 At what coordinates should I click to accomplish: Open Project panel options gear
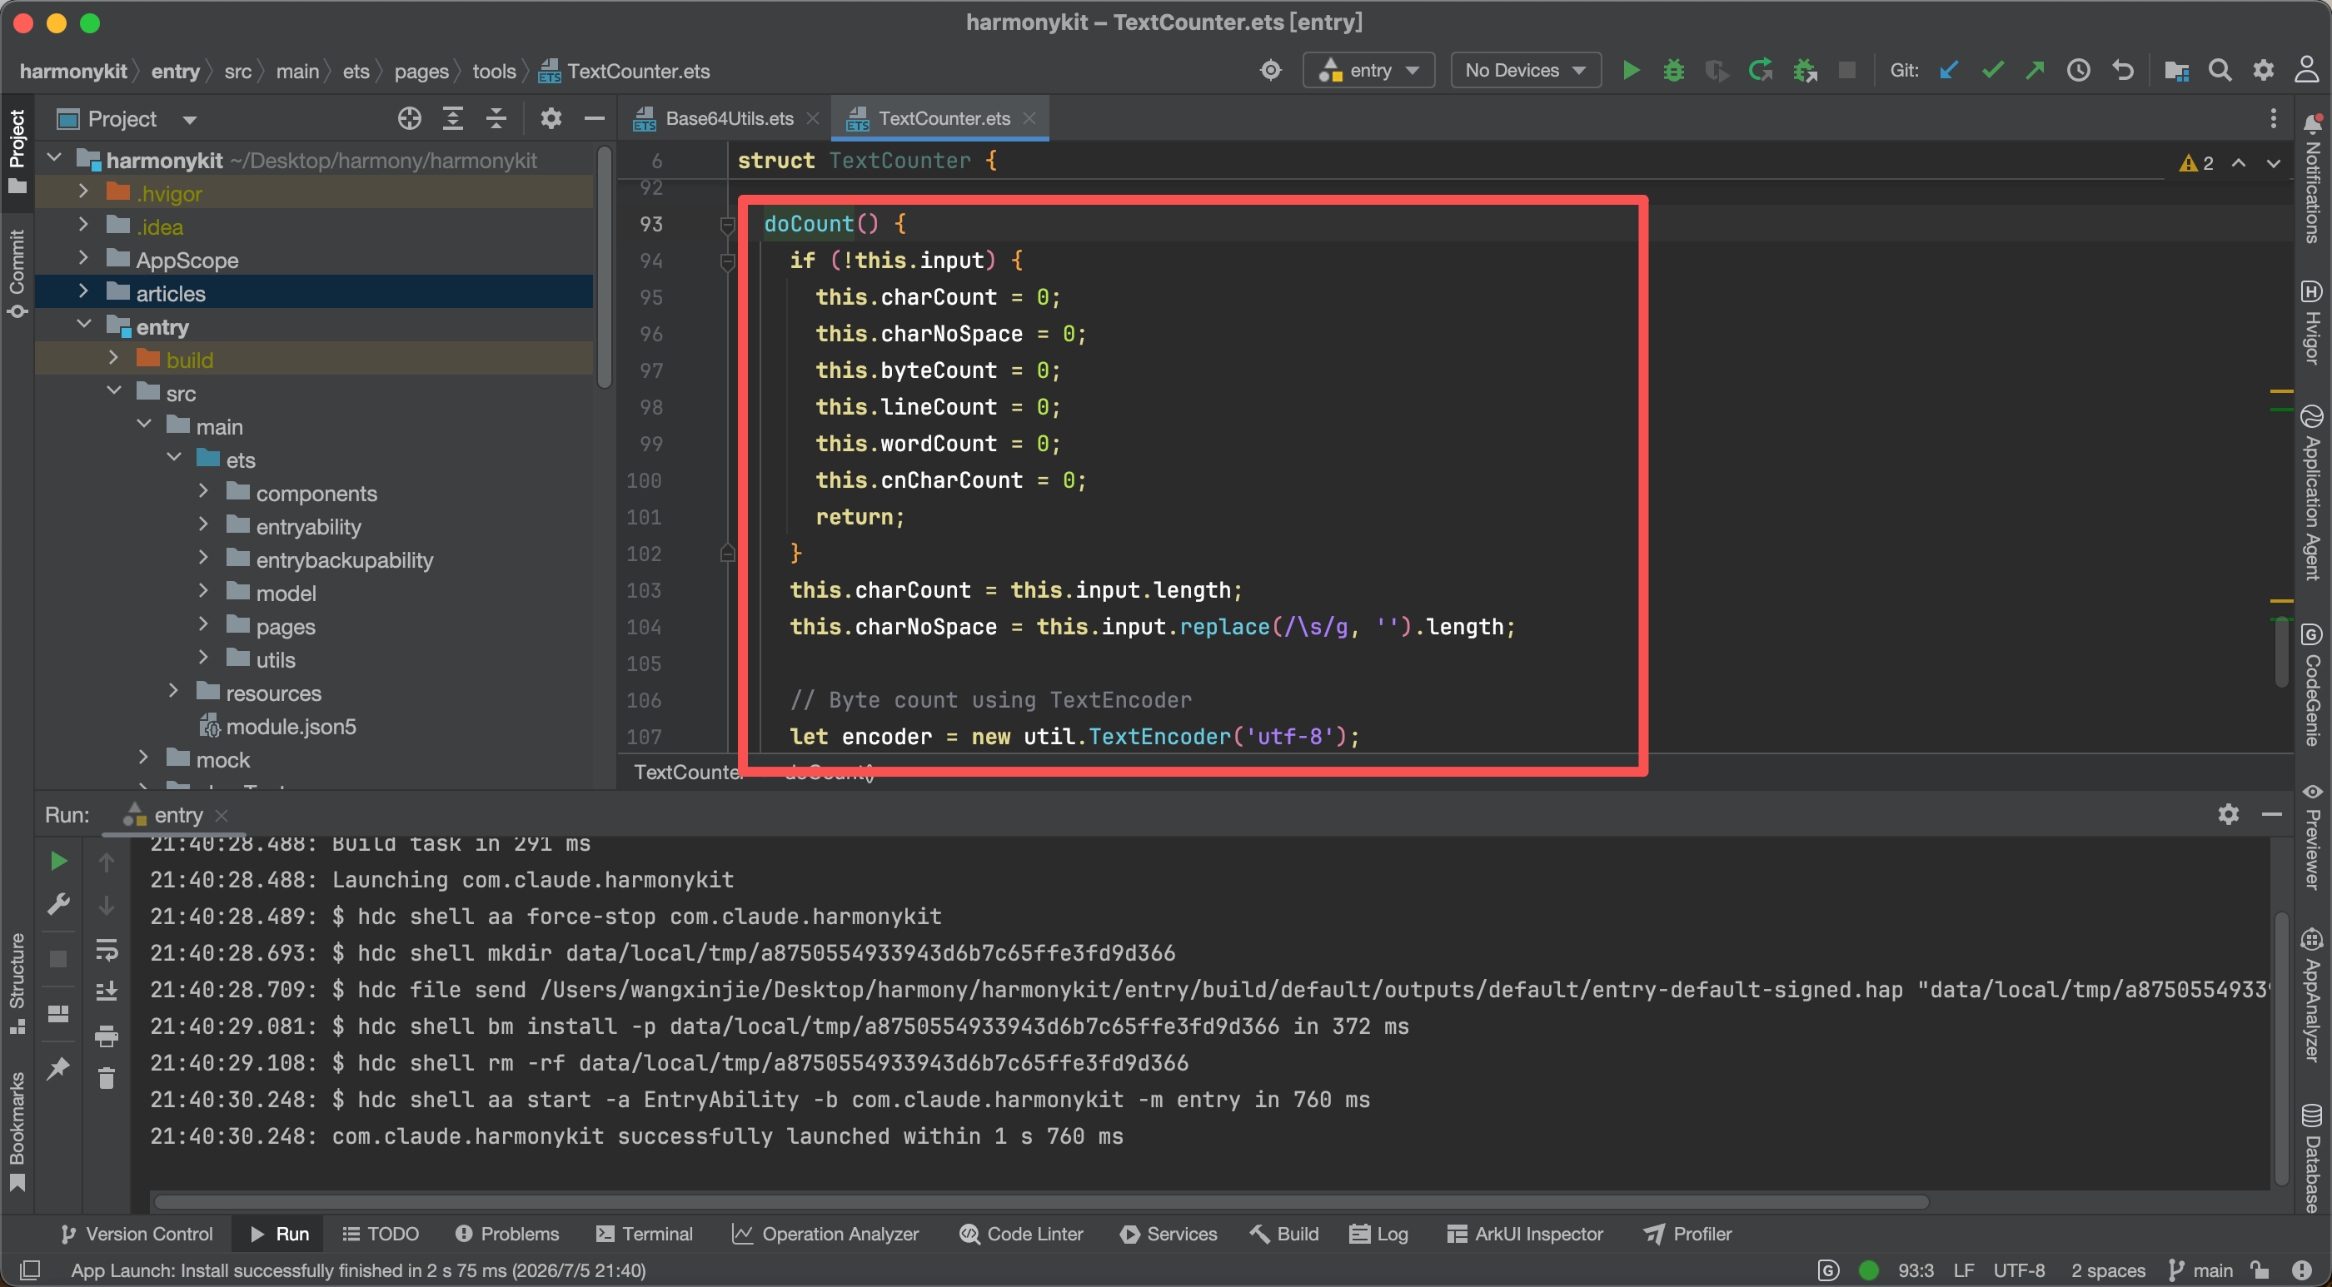pos(551,118)
